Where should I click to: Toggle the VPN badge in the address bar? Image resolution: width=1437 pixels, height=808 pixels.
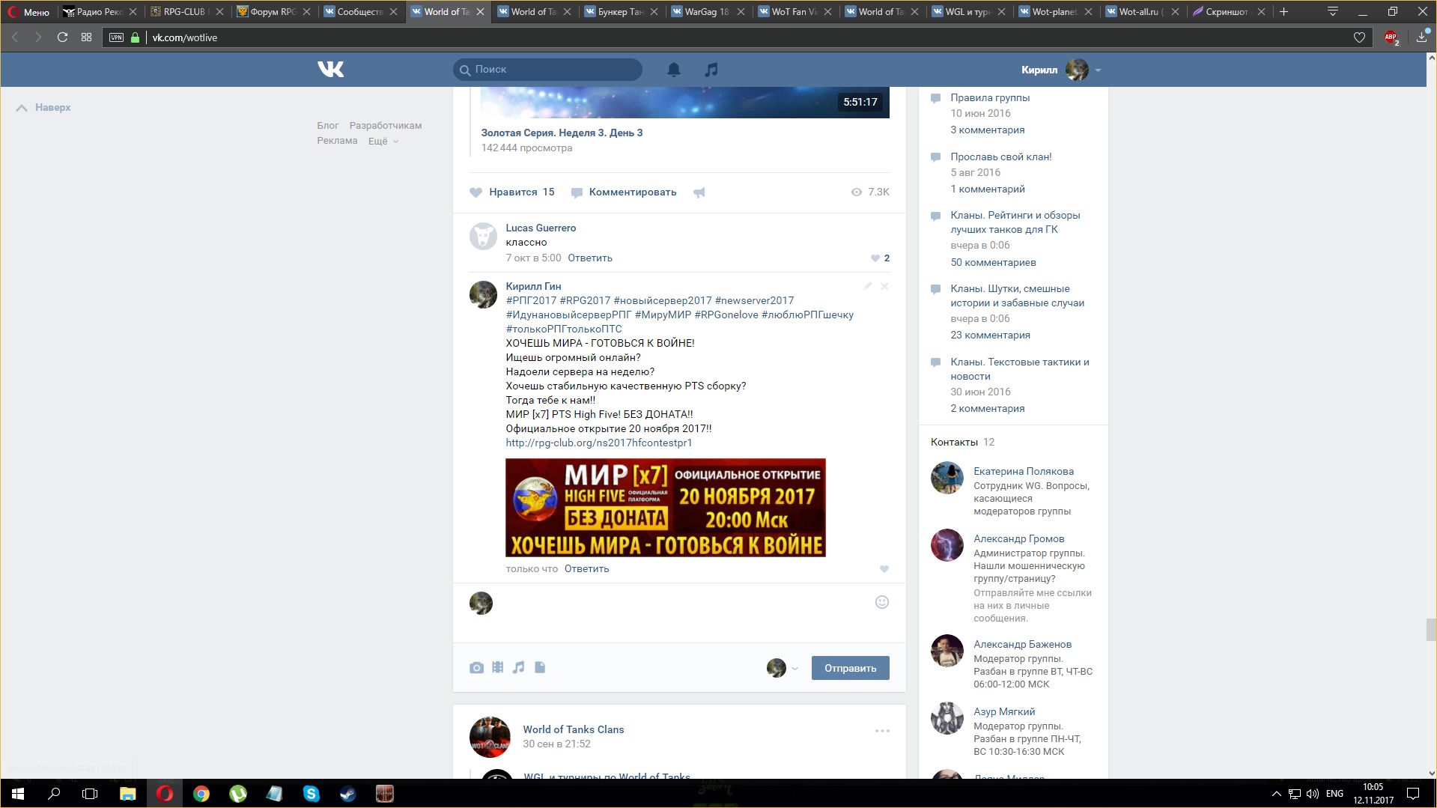tap(116, 37)
